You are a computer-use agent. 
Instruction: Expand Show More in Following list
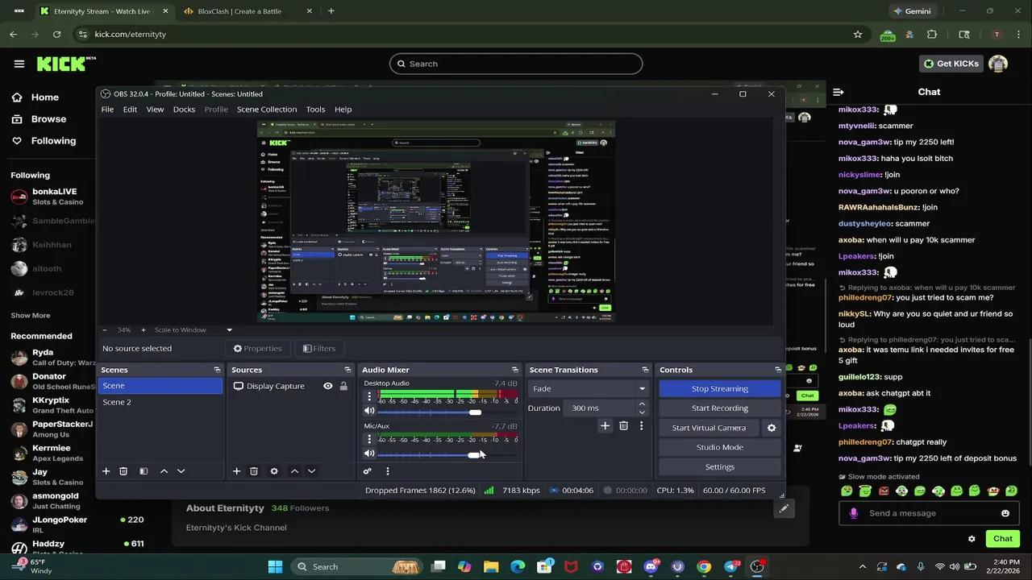[31, 316]
